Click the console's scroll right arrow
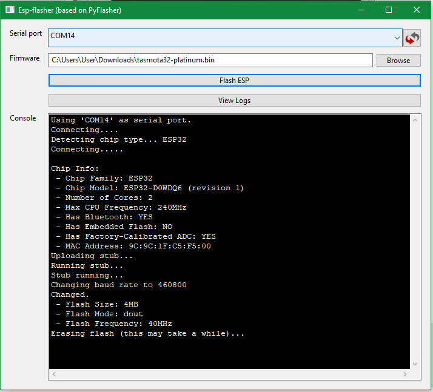433x392 pixels. [x=404, y=374]
